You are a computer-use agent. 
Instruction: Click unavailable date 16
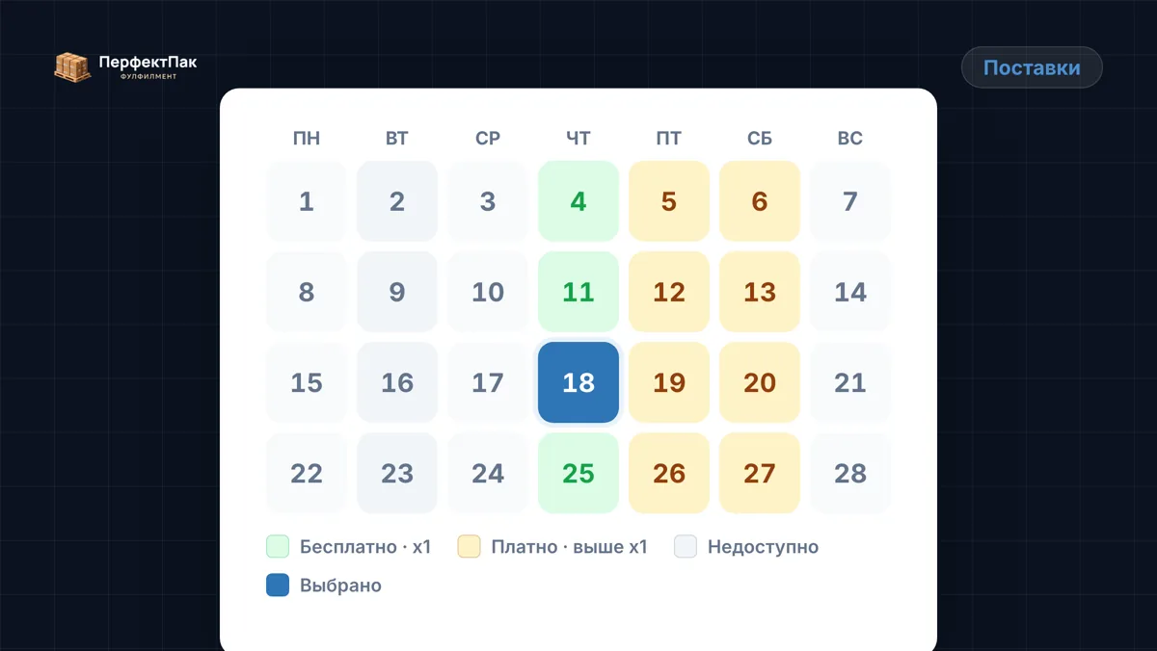[397, 382]
